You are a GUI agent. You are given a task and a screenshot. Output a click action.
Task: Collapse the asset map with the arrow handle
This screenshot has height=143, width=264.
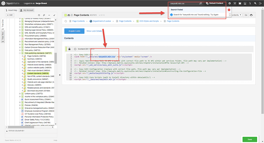point(60,75)
